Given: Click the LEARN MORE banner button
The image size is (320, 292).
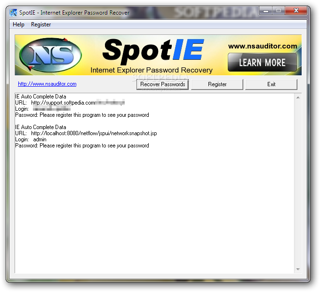Looking at the screenshot, I should click(x=262, y=62).
